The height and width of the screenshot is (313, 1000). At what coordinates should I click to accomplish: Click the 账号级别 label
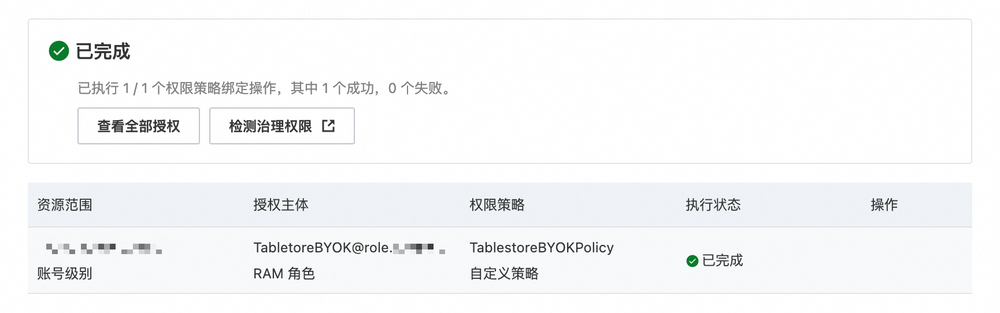pyautogui.click(x=65, y=274)
